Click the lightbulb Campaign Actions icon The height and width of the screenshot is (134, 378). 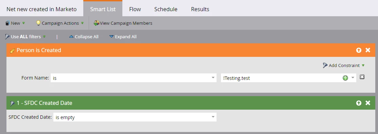point(38,23)
